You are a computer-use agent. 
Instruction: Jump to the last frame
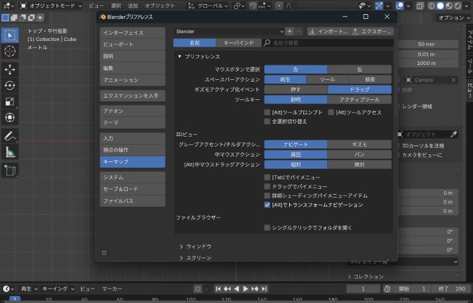click(264, 289)
